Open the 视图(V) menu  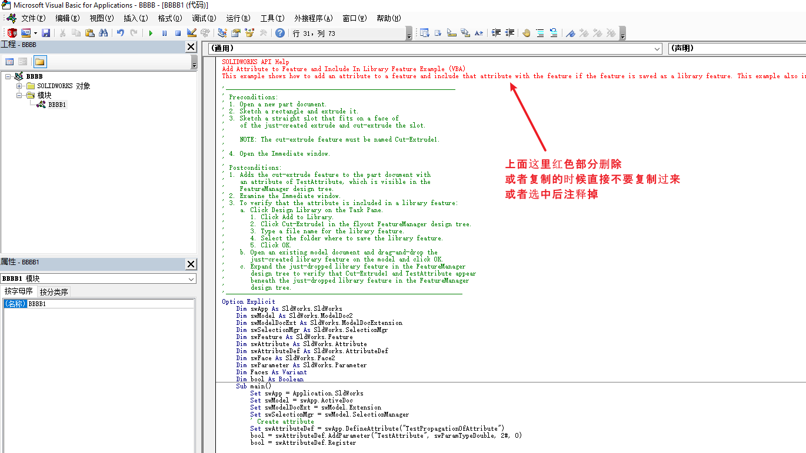point(101,18)
